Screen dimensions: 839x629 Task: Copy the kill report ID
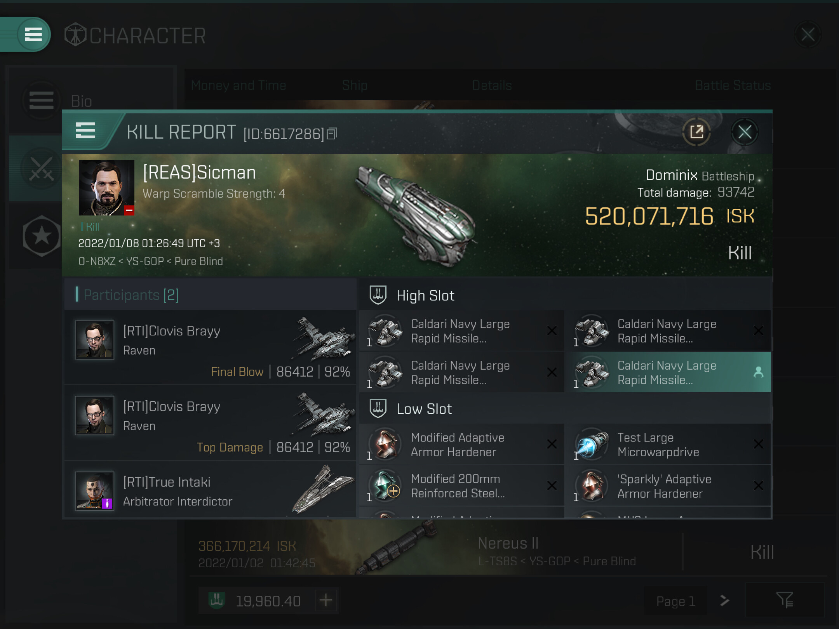332,134
